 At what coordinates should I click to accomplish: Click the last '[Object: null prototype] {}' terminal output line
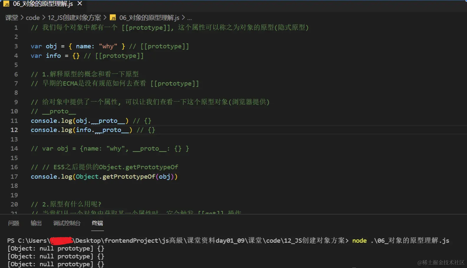click(x=56, y=264)
